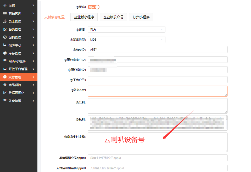Expand the 网店/小程序 sidebar menu arrow
This screenshot has height=172, width=251.
[x=33, y=61]
